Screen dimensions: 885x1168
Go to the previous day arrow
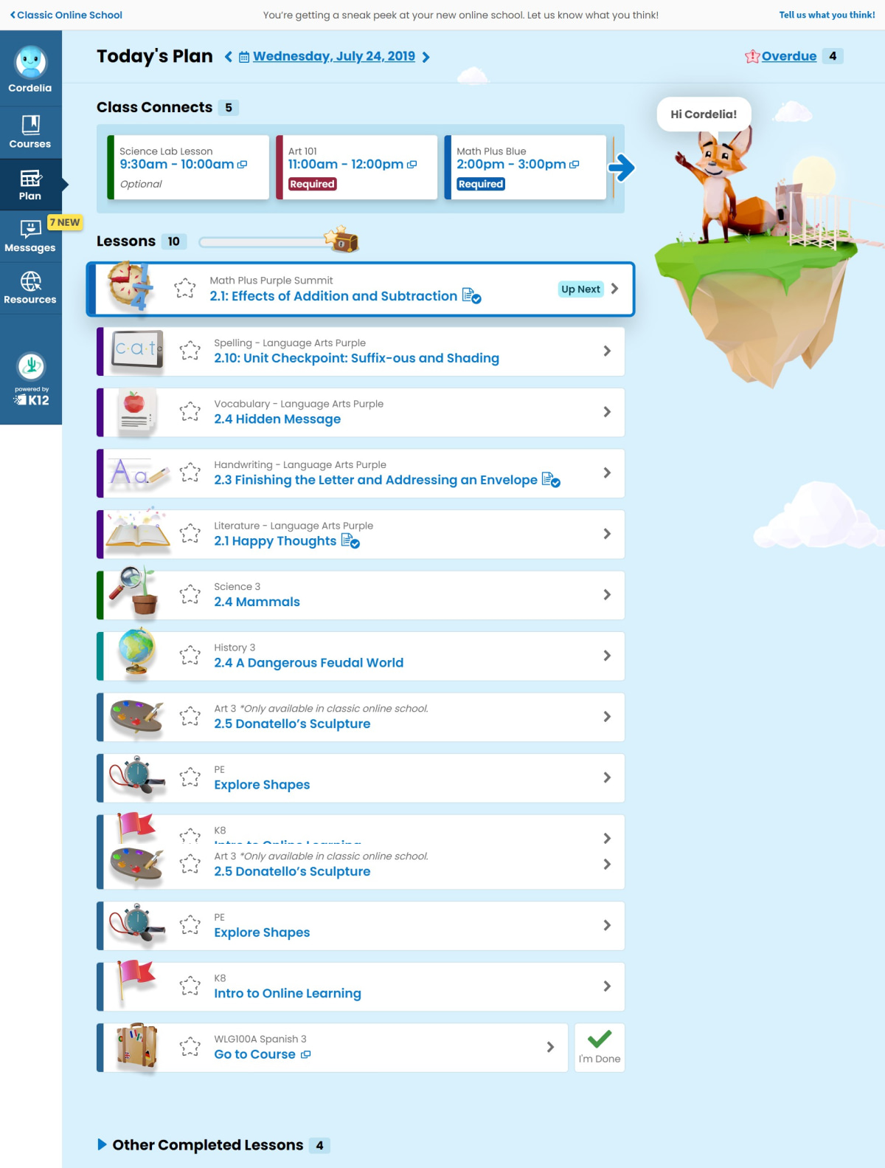click(229, 57)
